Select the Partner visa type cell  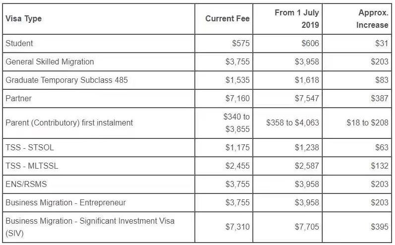tap(18, 98)
